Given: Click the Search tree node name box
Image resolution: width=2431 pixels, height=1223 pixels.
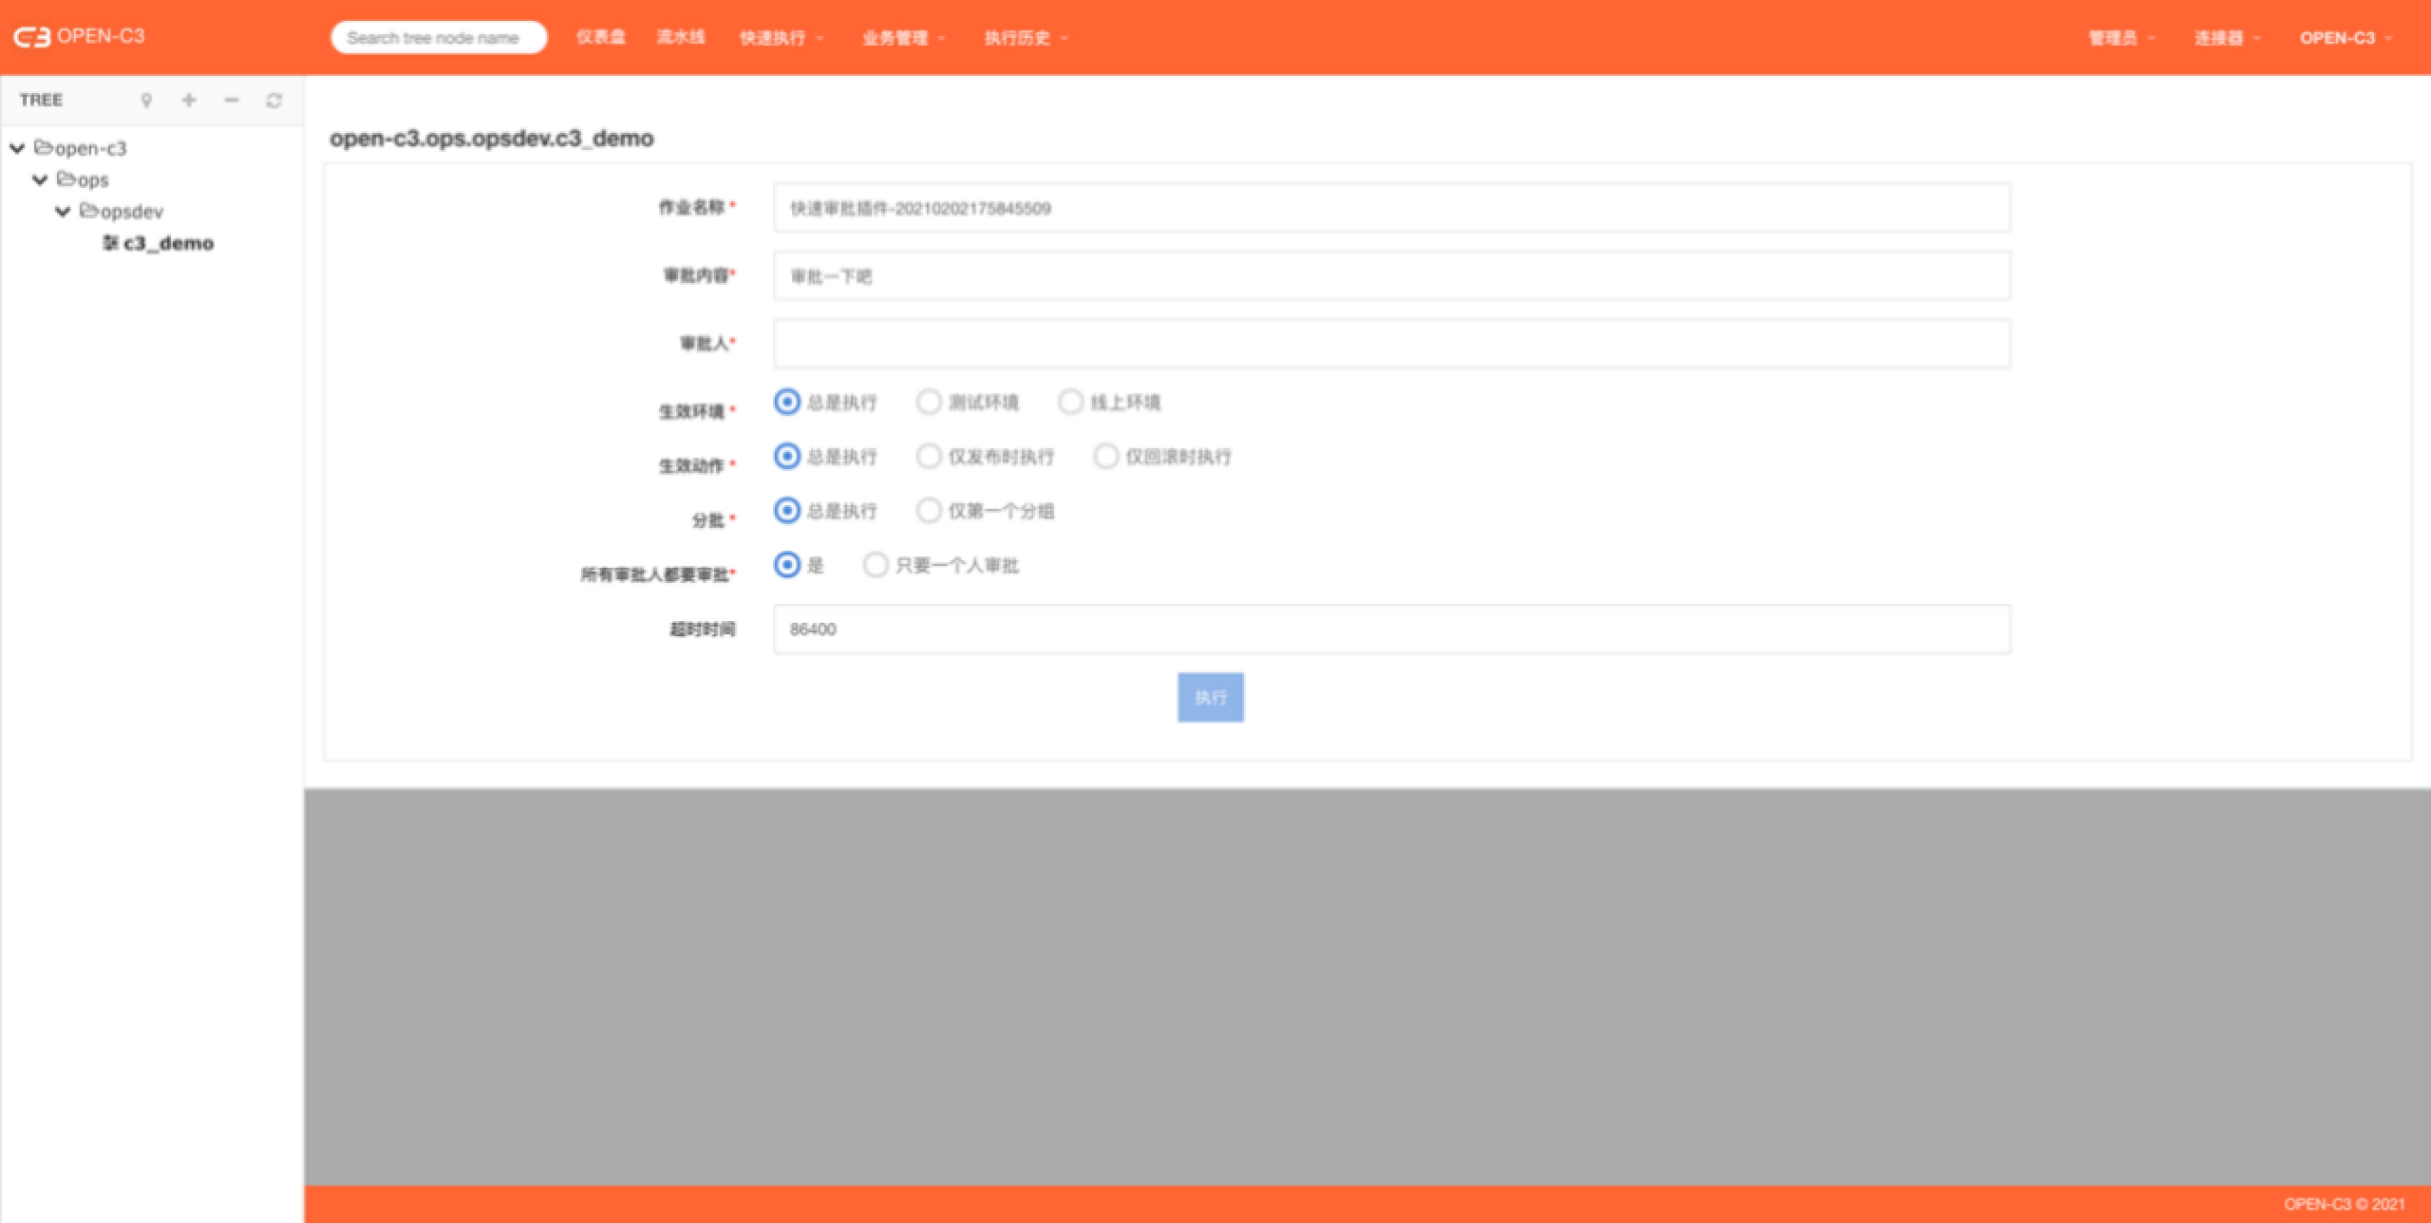Looking at the screenshot, I should pos(438,38).
